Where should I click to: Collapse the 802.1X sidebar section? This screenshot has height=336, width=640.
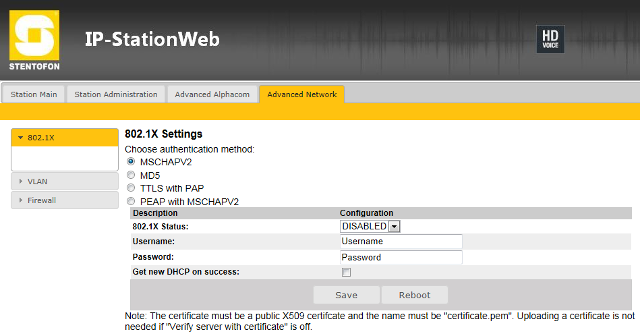point(65,138)
